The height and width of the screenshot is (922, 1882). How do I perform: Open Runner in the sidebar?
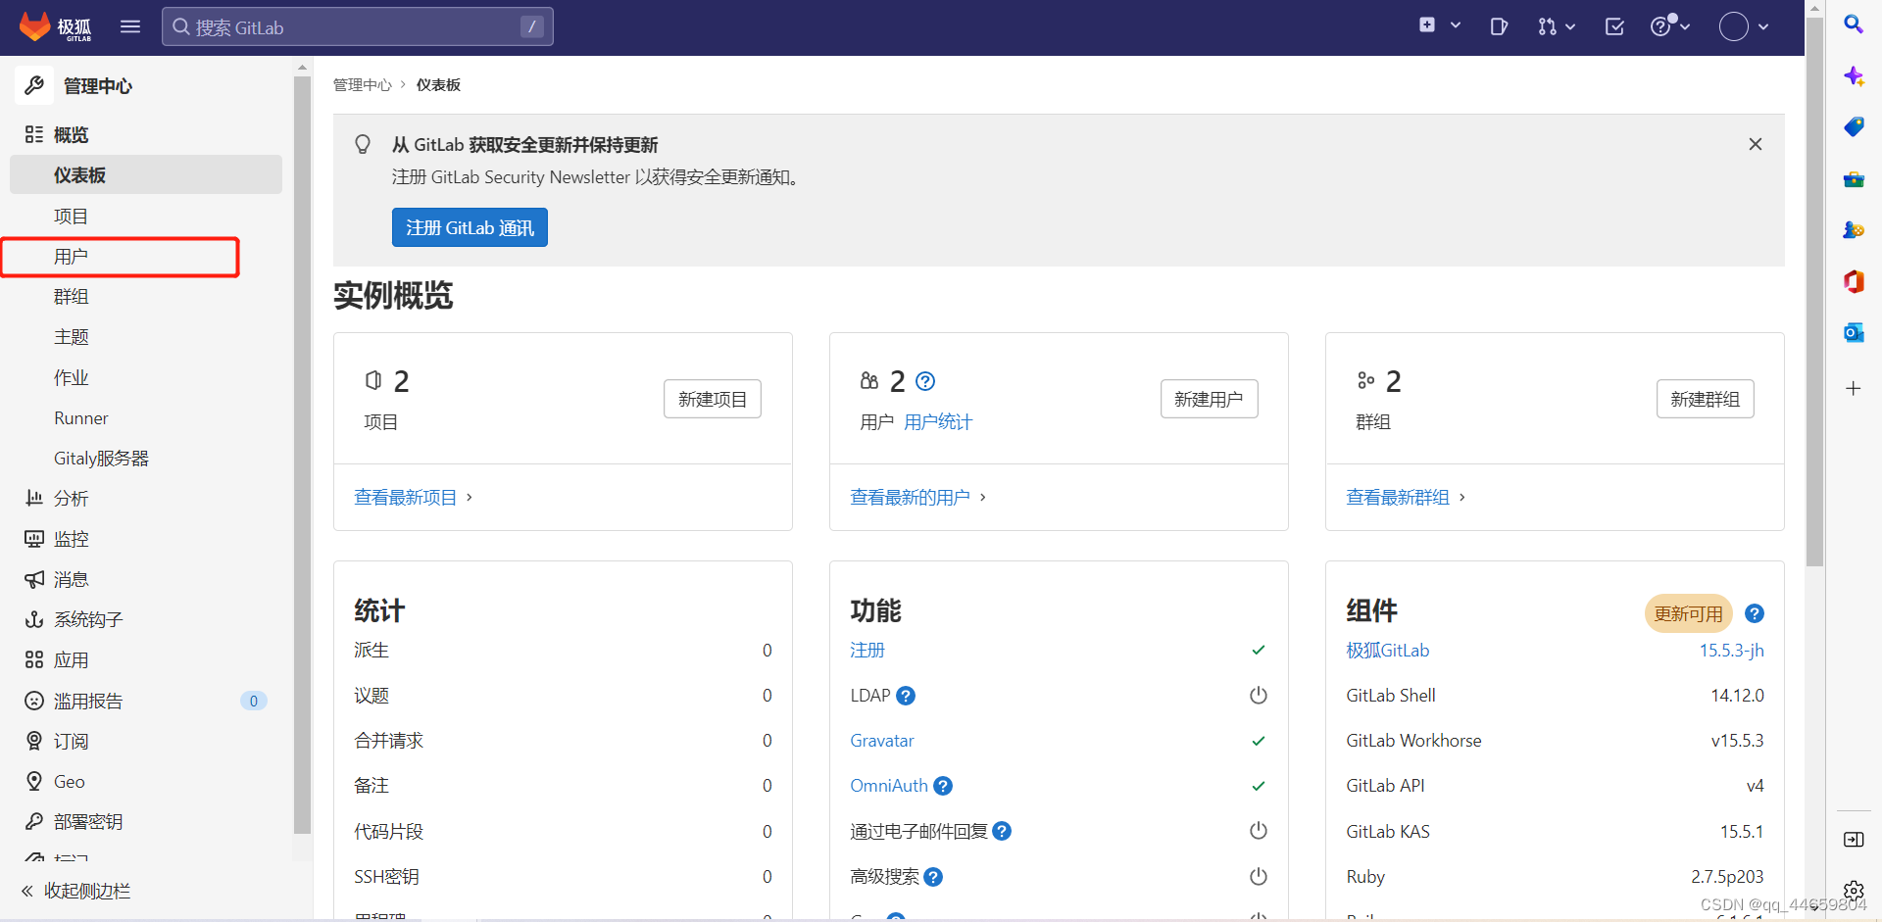80,418
